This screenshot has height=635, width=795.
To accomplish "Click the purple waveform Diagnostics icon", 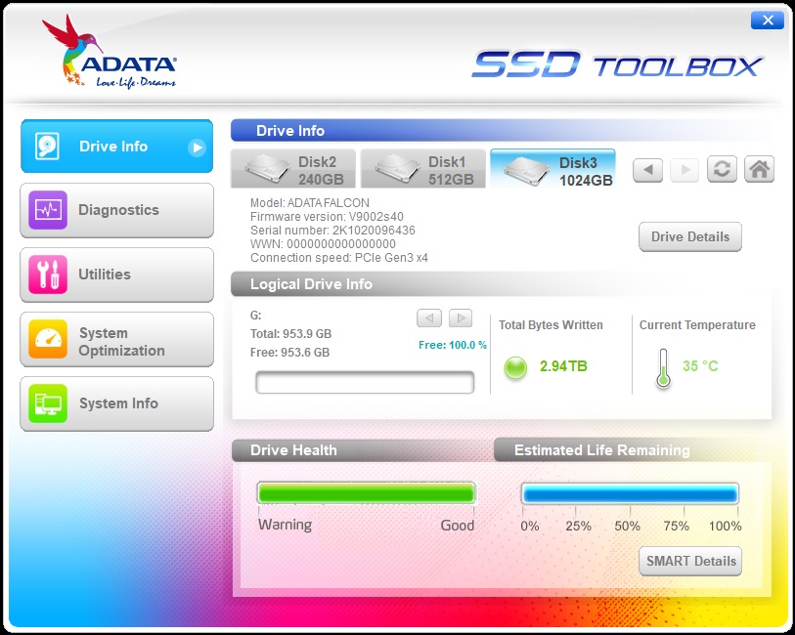I will click(48, 210).
